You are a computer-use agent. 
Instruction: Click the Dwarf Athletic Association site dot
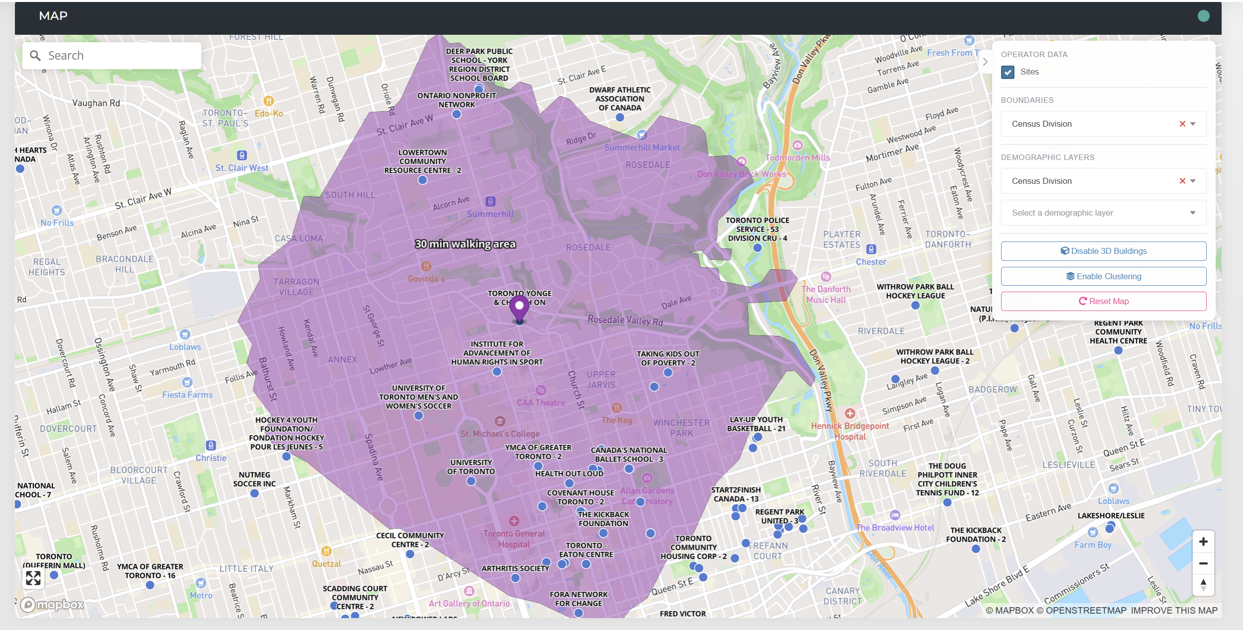pyautogui.click(x=620, y=117)
